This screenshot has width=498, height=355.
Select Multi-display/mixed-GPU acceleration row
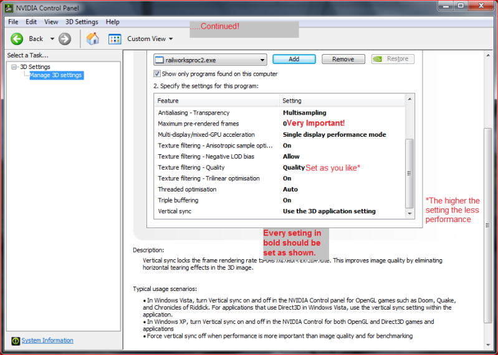point(279,134)
